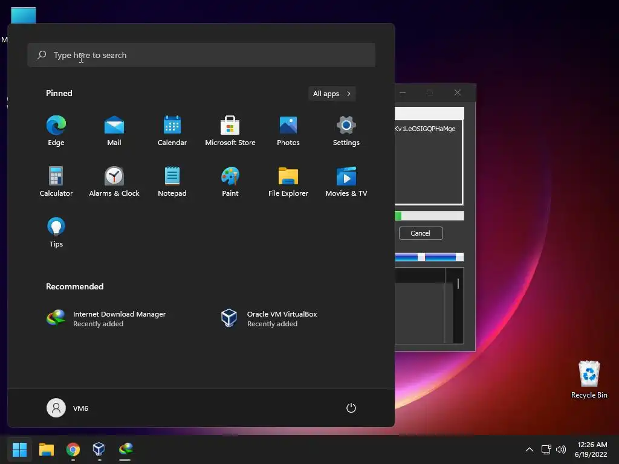Open the clock and date panel
619x464 pixels.
pos(591,449)
